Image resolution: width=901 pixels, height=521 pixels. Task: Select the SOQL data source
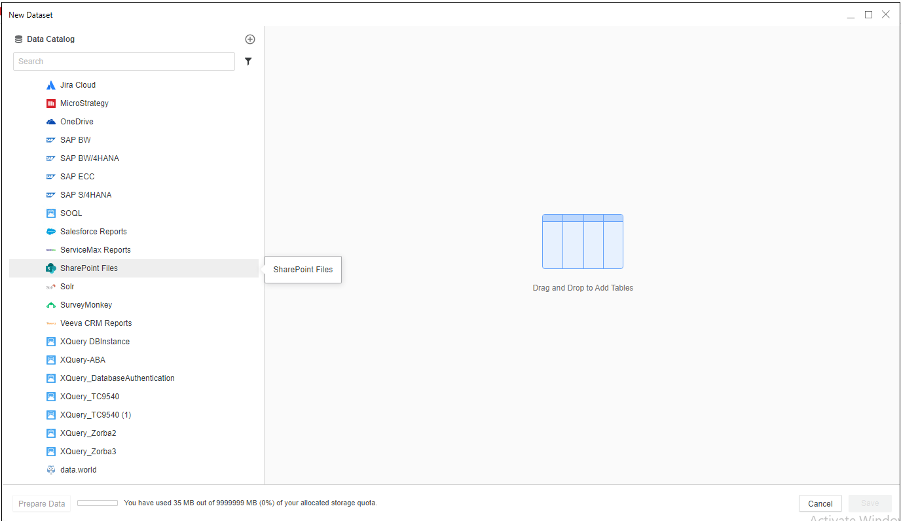(69, 213)
